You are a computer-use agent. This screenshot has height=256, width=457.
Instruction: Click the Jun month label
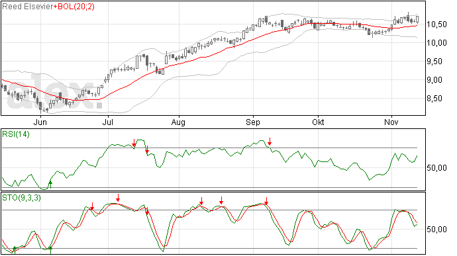tap(40, 122)
